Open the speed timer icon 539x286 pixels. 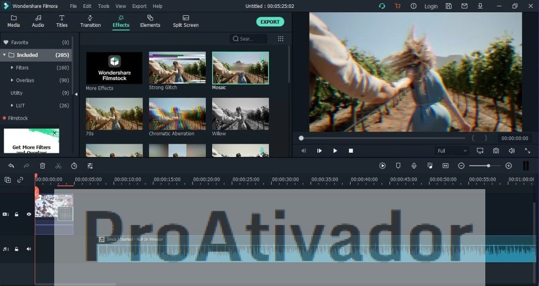coord(74,166)
